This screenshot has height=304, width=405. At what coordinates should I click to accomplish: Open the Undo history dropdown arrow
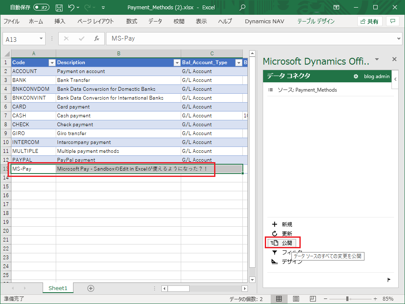(x=78, y=8)
